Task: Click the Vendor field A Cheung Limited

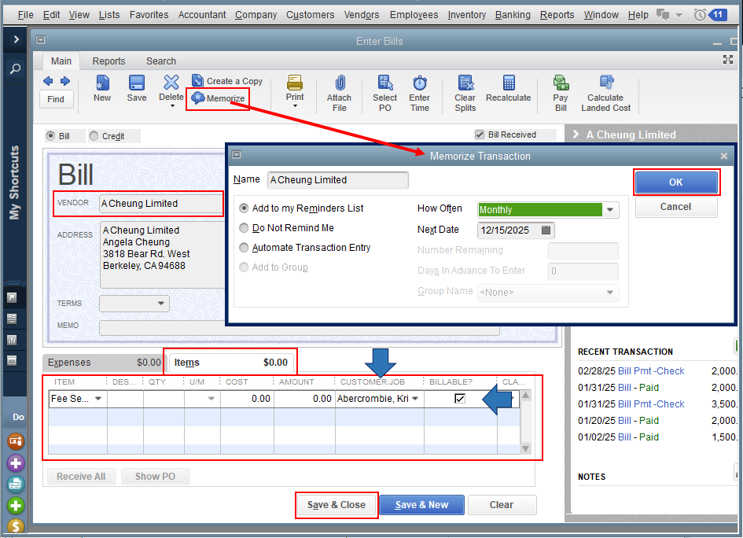Action: pos(160,204)
